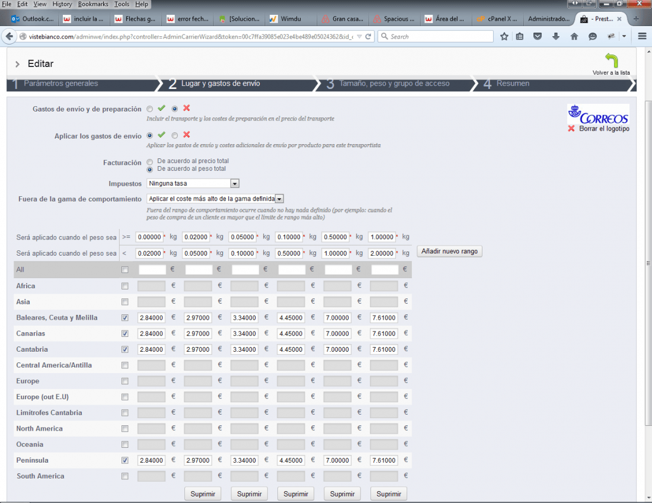Switch to the Gran casa... tab
Image resolution: width=652 pixels, height=503 pixels.
(x=343, y=19)
